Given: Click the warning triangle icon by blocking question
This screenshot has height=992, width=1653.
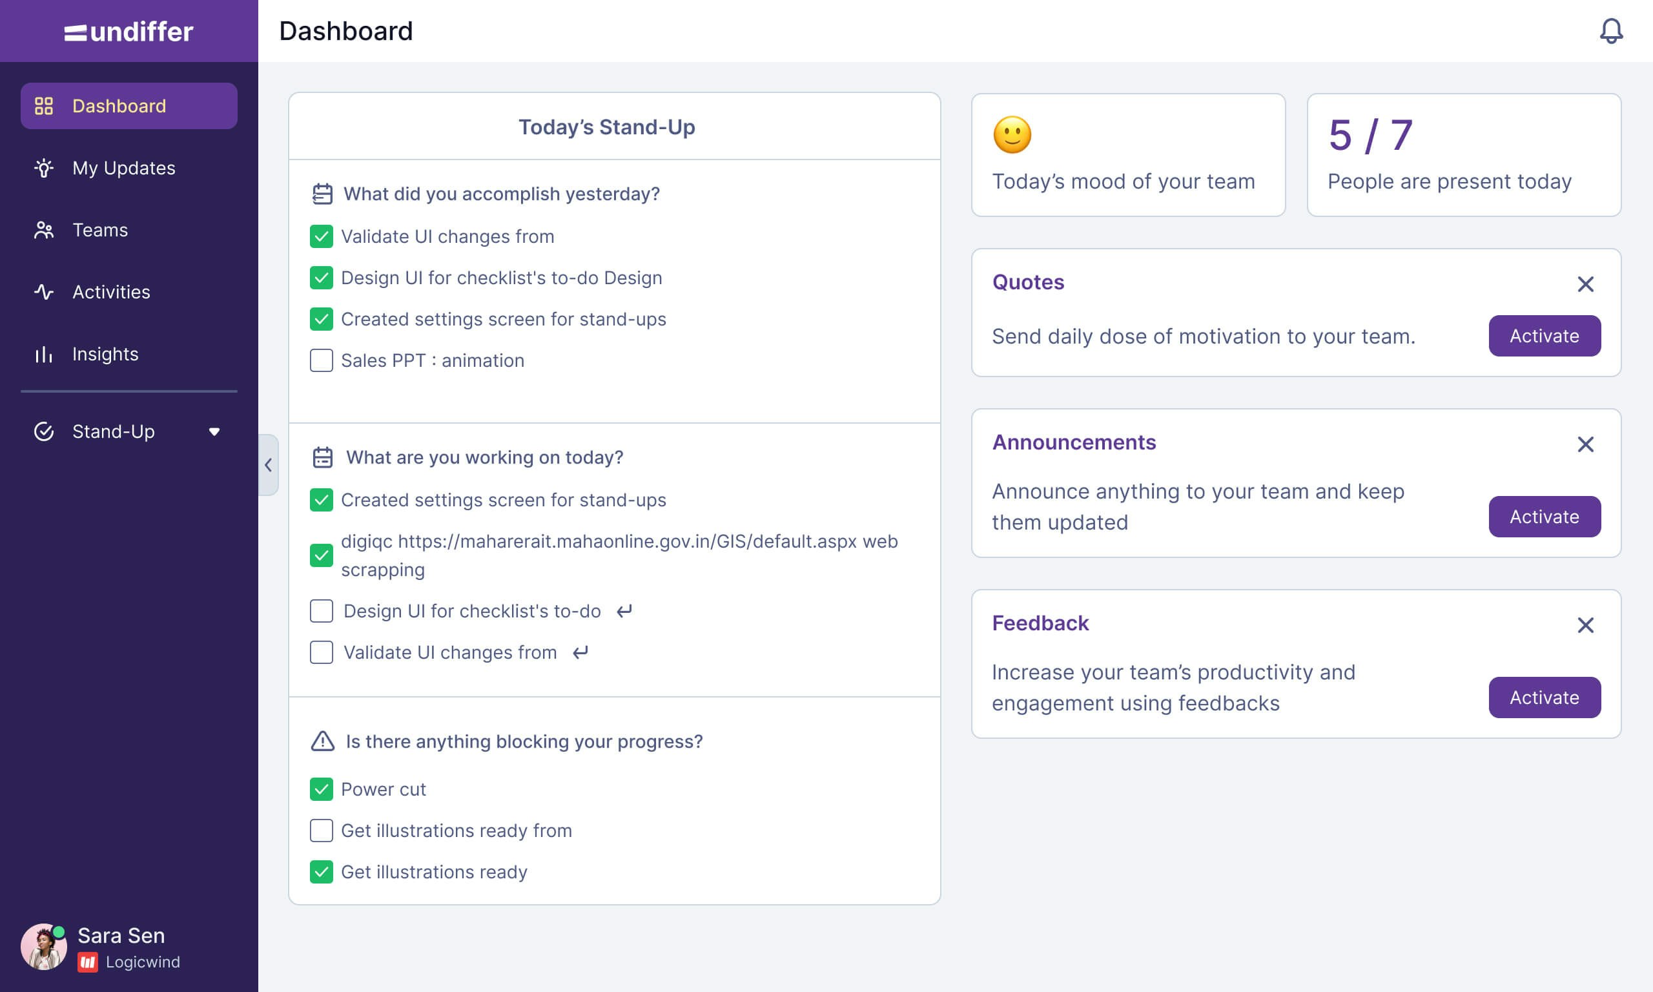Looking at the screenshot, I should pos(323,741).
